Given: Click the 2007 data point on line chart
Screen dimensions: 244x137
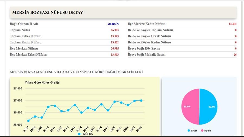Looking at the screenshot, I should (28, 121).
